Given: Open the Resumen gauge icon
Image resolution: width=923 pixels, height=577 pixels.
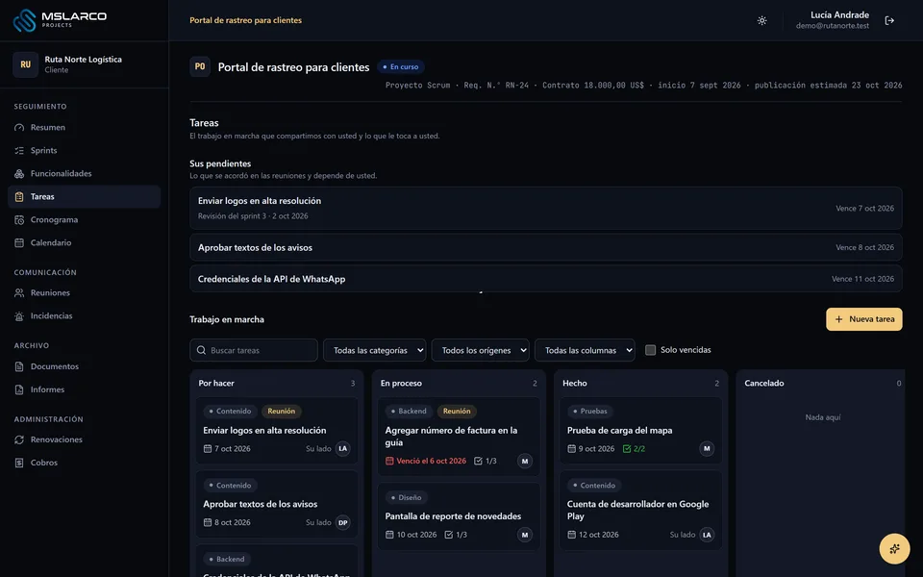Looking at the screenshot, I should [19, 127].
